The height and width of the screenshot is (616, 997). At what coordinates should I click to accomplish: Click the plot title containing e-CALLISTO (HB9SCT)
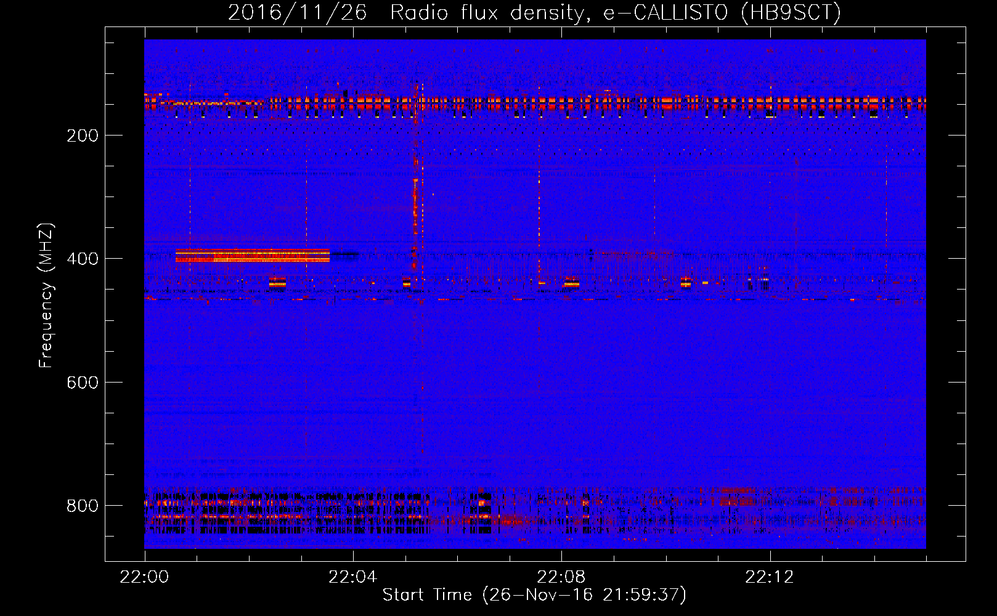[534, 12]
